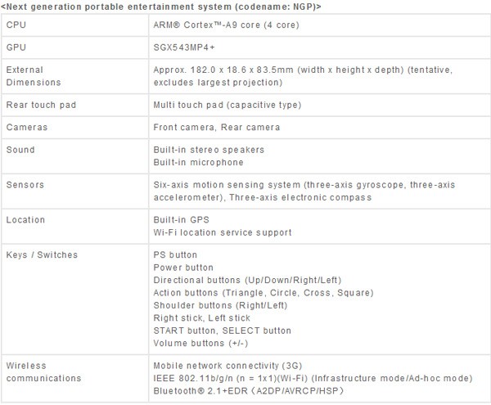Click the Location row label
The image size is (491, 405).
point(25,220)
